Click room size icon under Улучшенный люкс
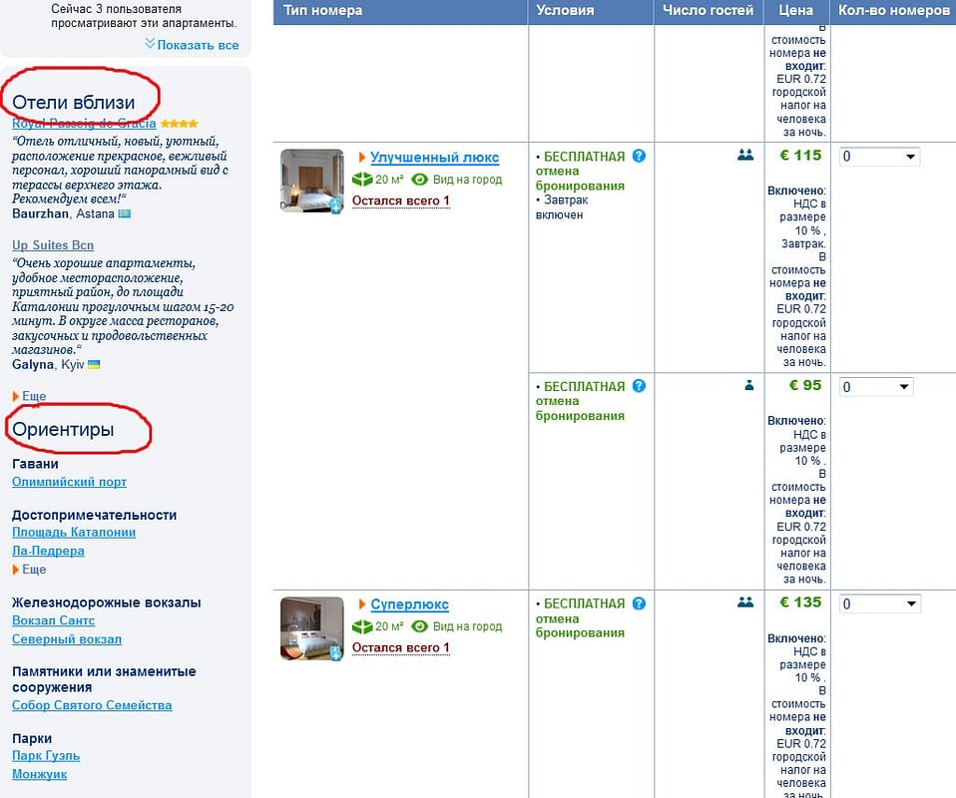The width and height of the screenshot is (956, 798). coord(362,180)
